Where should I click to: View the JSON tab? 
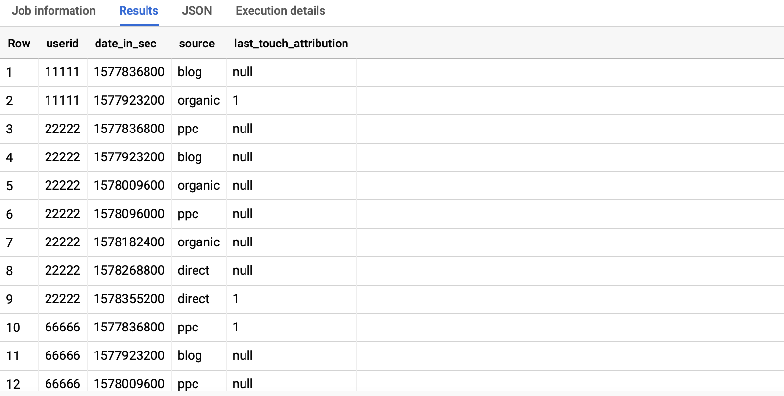[x=197, y=11]
